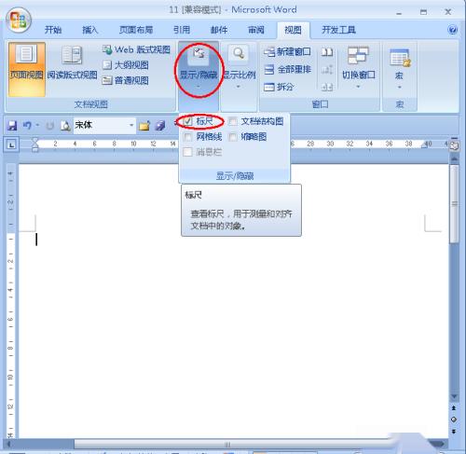Image resolution: width=466 pixels, height=454 pixels.
Task: Click the tab selector L button
Action: coord(11,144)
